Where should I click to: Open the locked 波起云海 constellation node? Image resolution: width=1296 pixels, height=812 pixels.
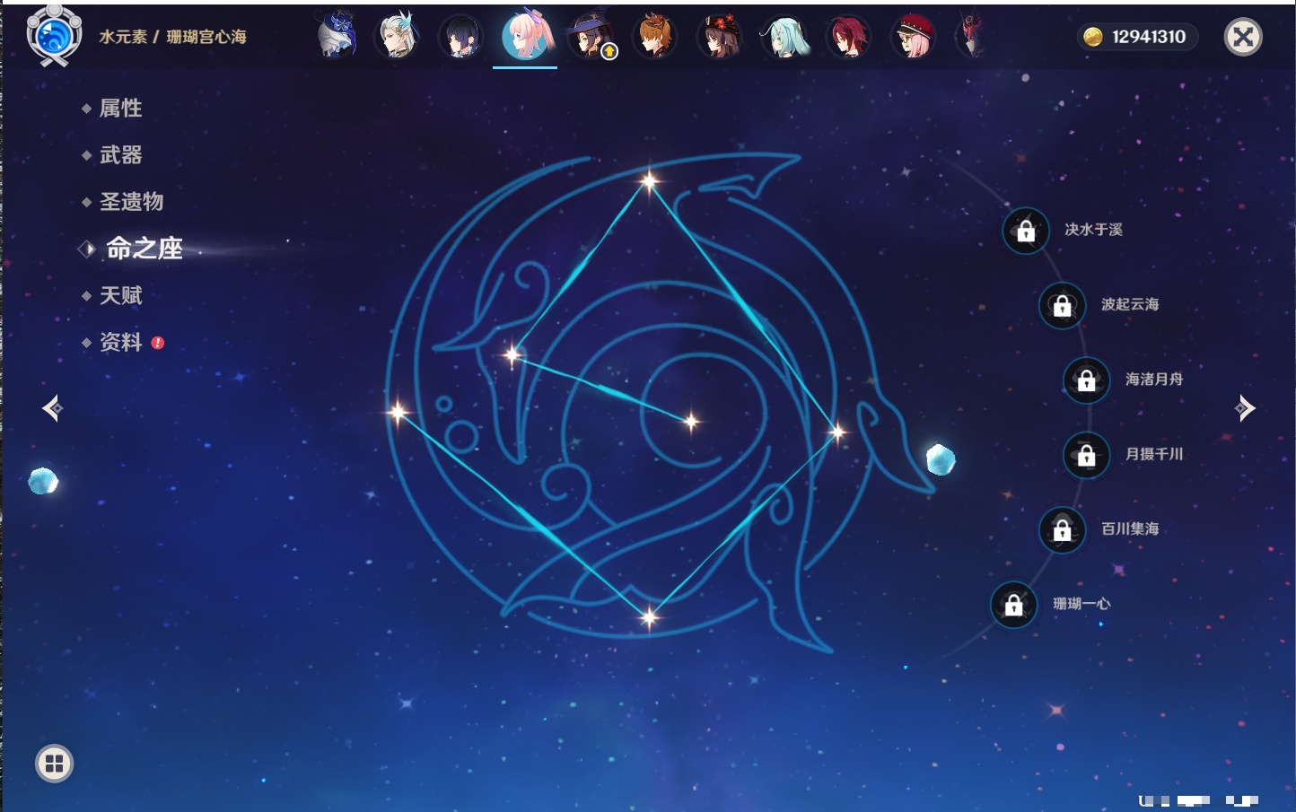click(x=1062, y=305)
